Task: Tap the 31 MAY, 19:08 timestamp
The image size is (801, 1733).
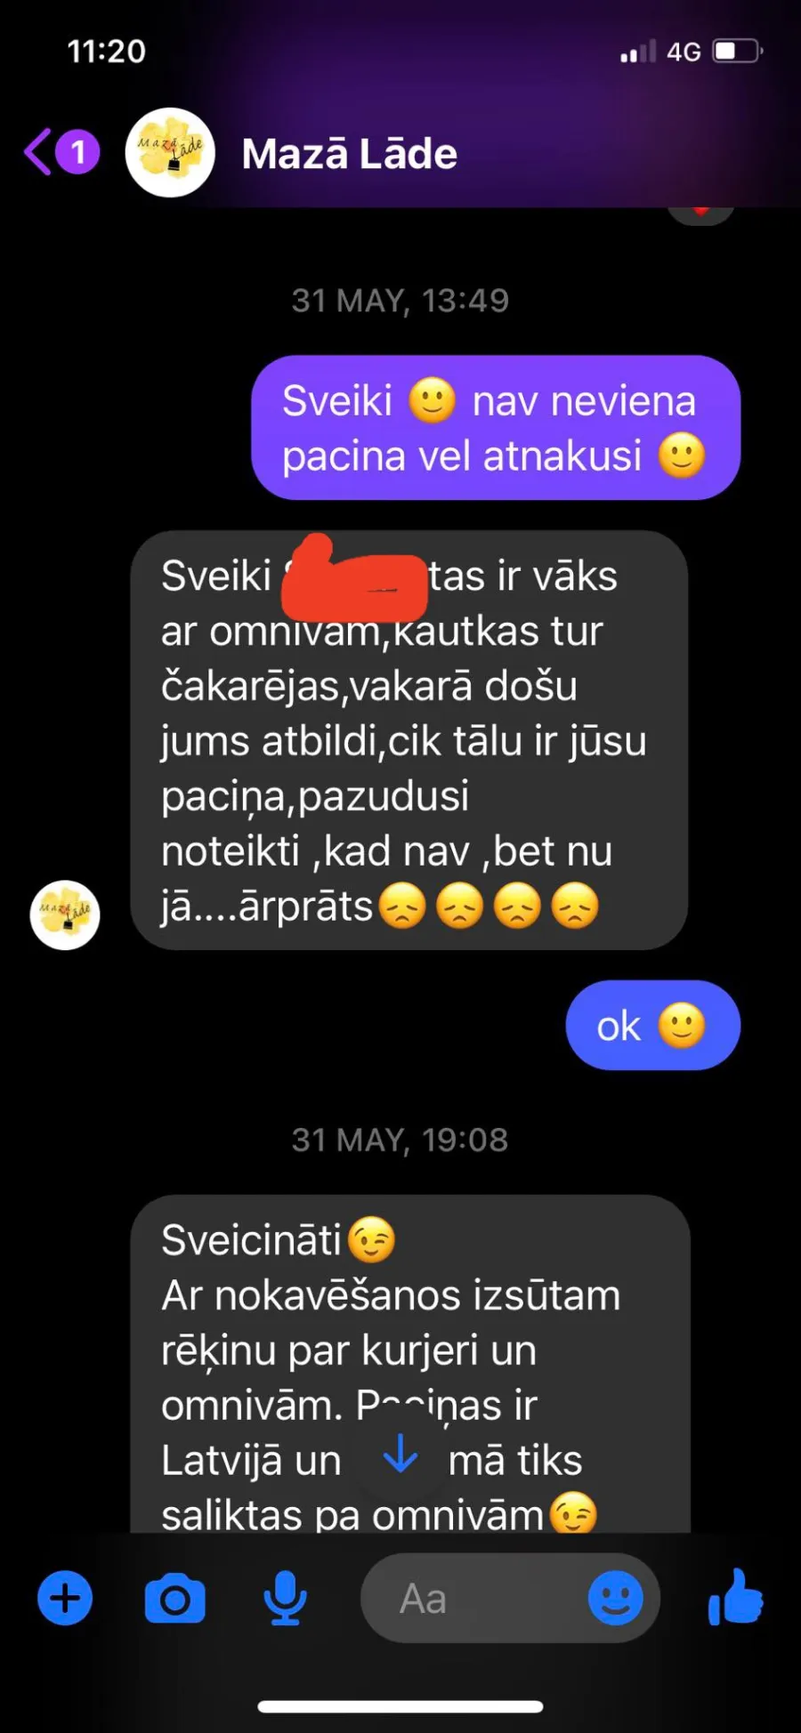Action: tap(400, 1140)
